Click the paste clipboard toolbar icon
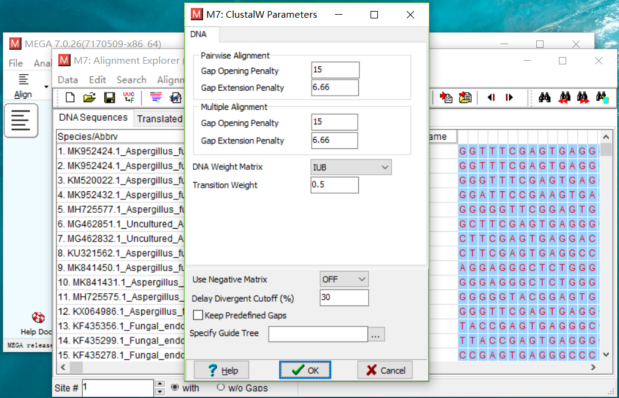This screenshot has width=619, height=398. coord(465,98)
